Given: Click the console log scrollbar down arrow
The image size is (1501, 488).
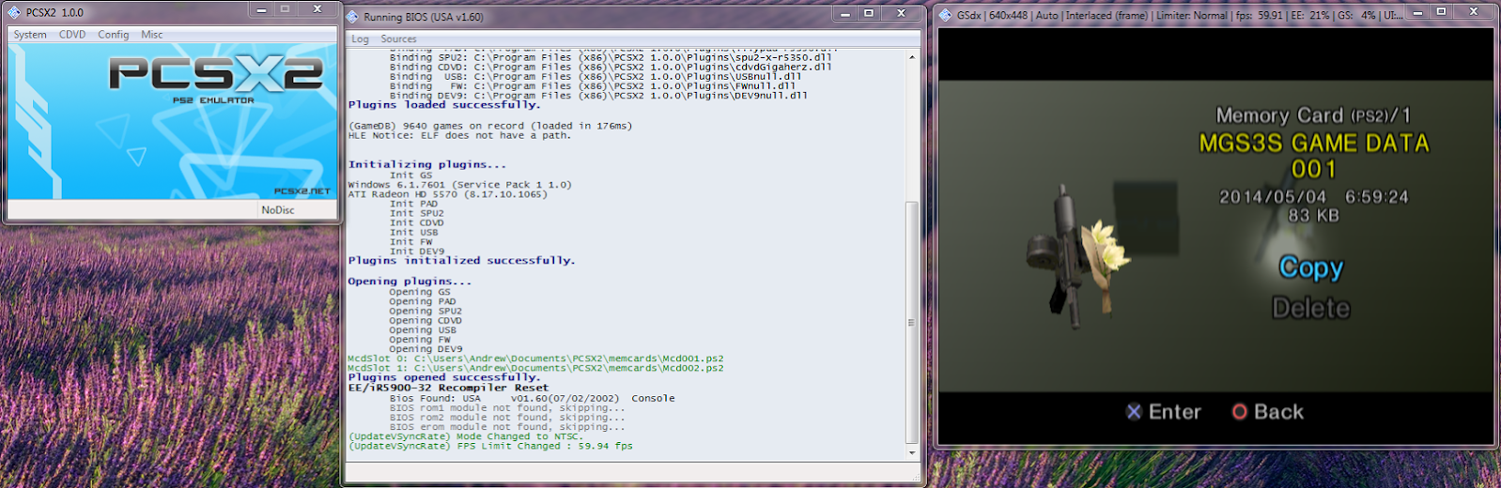Looking at the screenshot, I should point(912,452).
